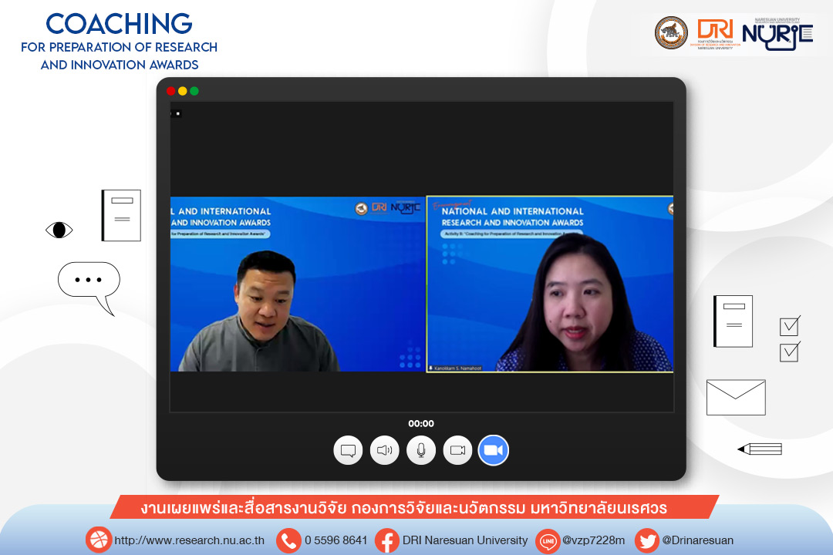The width and height of the screenshot is (833, 555).
Task: Click the phone icon in footer
Action: point(289,540)
